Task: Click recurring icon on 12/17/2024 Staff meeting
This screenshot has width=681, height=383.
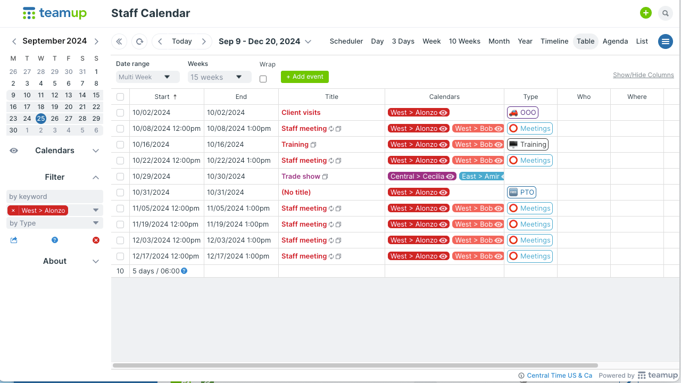Action: coord(331,256)
